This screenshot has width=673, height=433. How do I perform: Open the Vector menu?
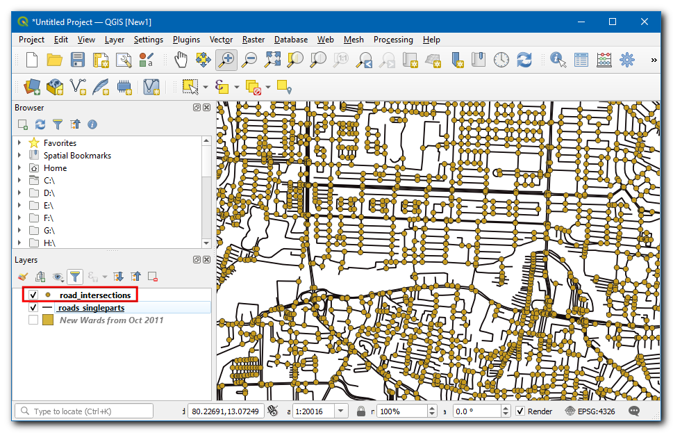pyautogui.click(x=221, y=40)
